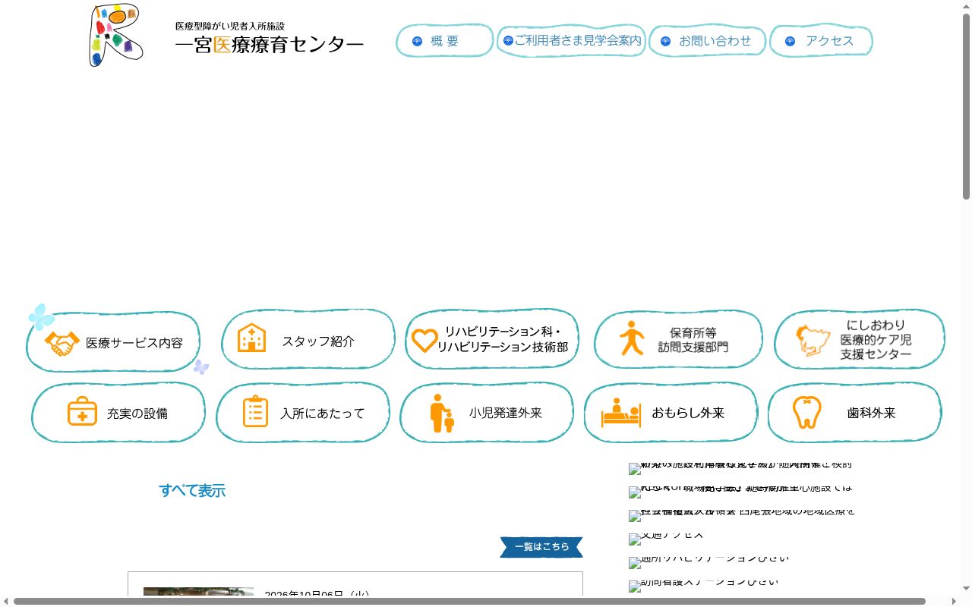This screenshot has height=607, width=972.
Task: Click the vertical page scrollbar thumb
Action: tap(967, 106)
